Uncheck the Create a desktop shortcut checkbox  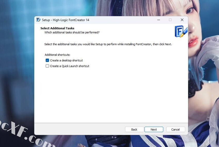tap(47, 60)
